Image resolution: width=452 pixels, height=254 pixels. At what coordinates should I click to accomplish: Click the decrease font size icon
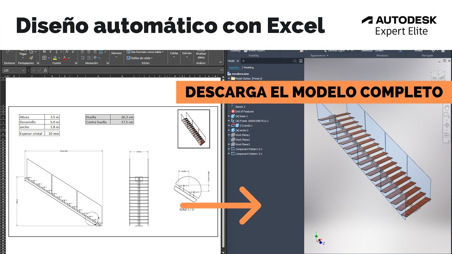pos(73,52)
